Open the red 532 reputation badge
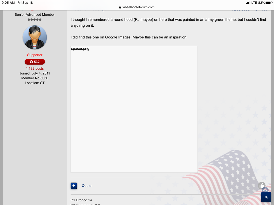The height and width of the screenshot is (205, 274). (x=35, y=62)
